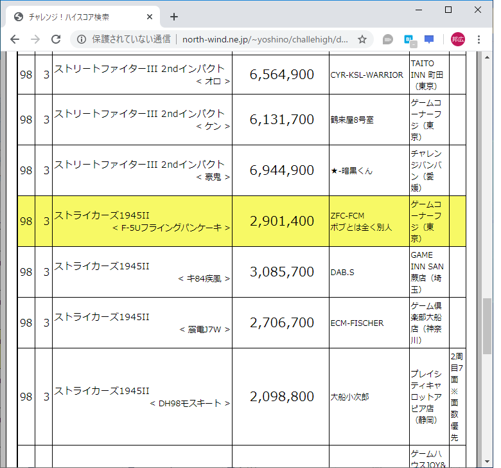
Task: Click Street Fighter III 2ndインパクト 豪鬼 title
Action: 142,170
